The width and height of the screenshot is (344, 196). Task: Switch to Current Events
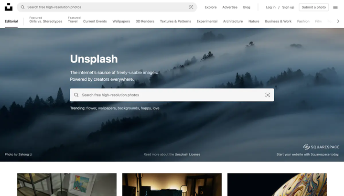click(x=95, y=22)
